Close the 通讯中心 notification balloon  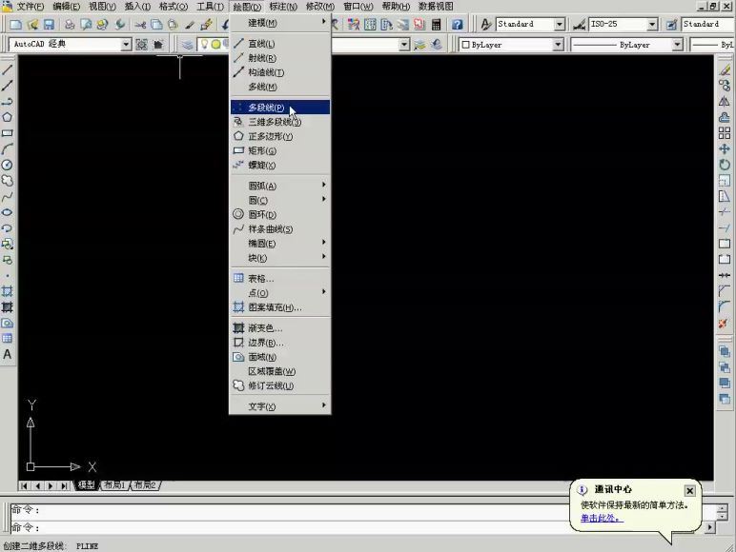[x=689, y=491]
